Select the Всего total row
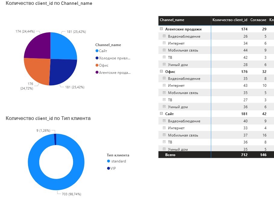The width and height of the screenshot is (274, 201). (x=170, y=155)
